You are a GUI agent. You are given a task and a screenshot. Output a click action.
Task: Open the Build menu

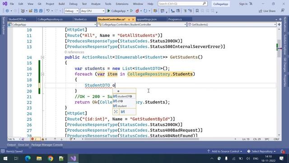(x=61, y=4)
